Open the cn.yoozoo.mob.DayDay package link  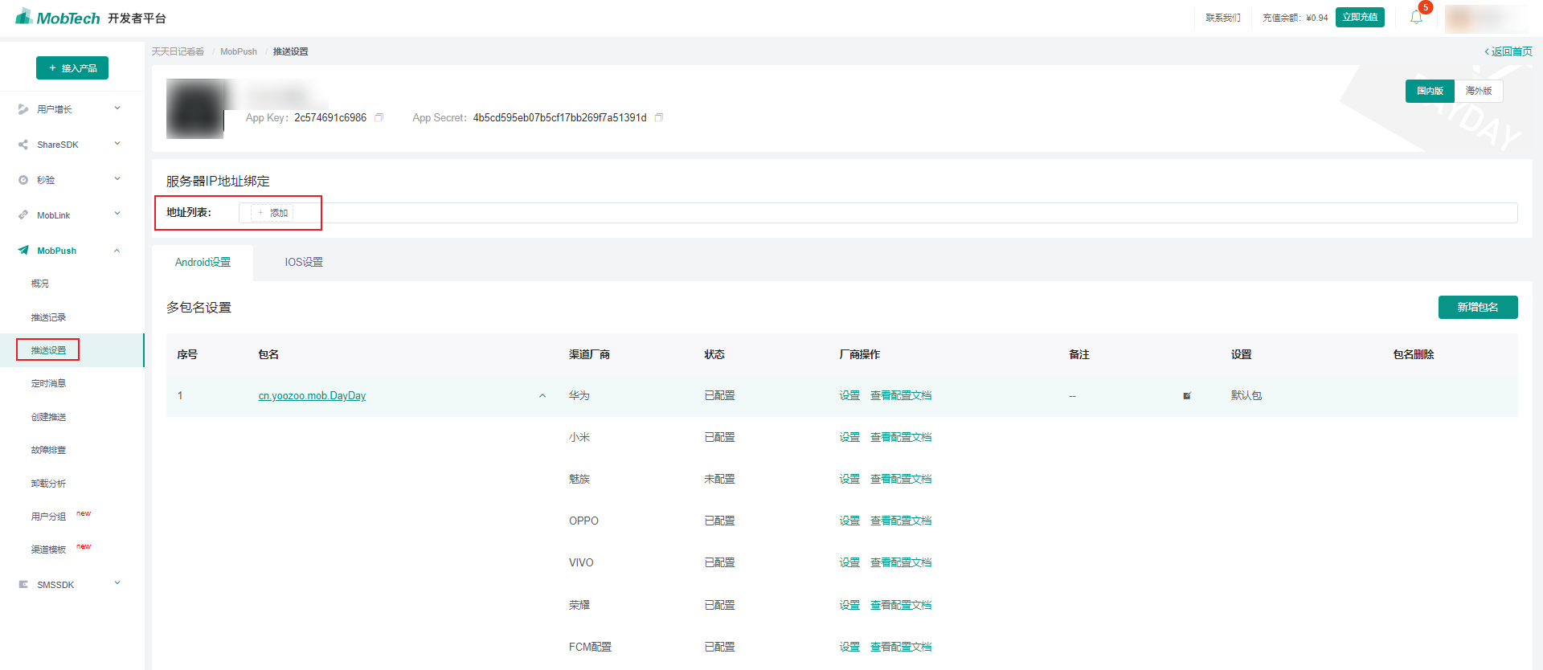pos(312,395)
